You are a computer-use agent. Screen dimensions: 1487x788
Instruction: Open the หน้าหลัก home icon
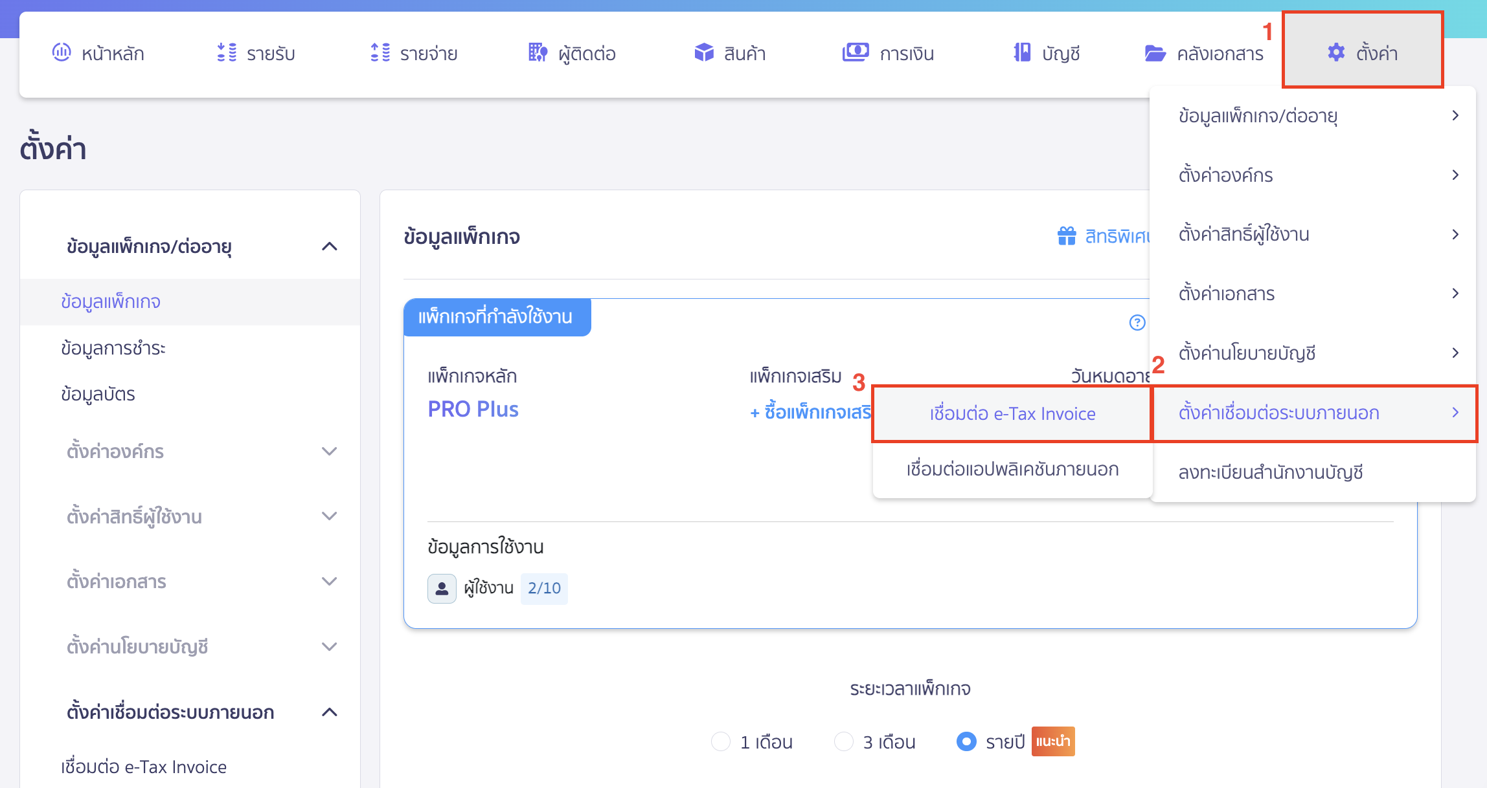coord(62,53)
